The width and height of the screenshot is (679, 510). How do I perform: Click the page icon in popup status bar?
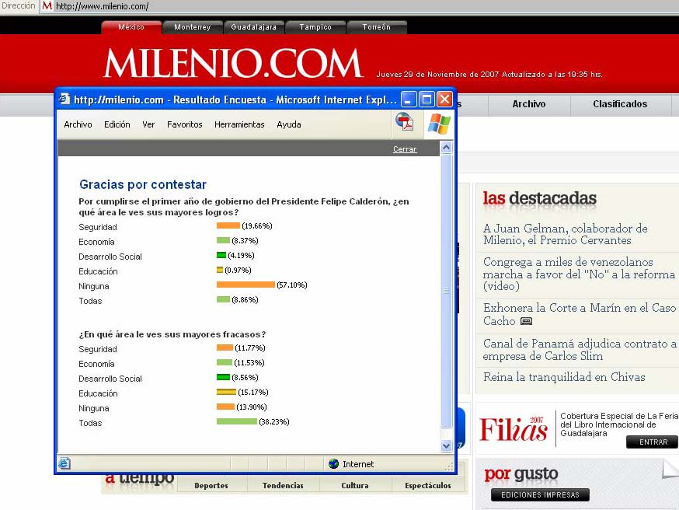64,464
